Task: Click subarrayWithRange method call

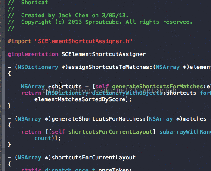Action: [185, 132]
